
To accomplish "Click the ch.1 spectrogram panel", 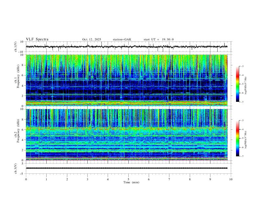I will coord(127,80).
